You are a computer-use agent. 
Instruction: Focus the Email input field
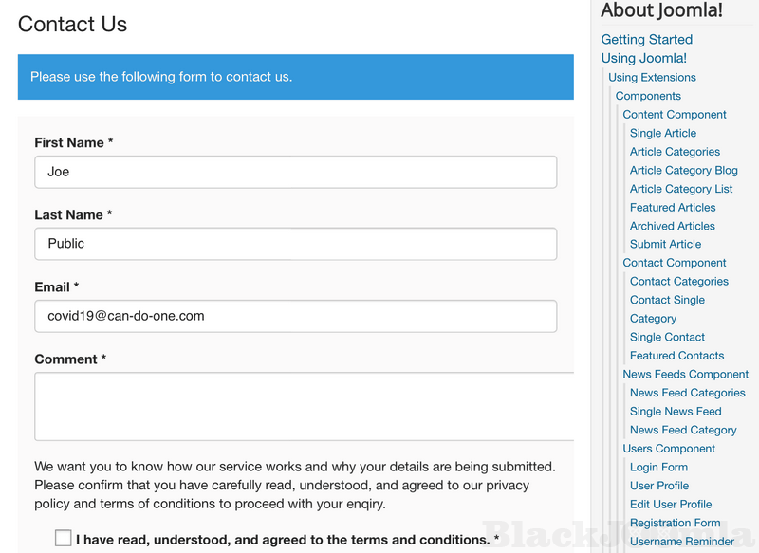295,316
